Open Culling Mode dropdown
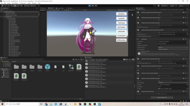 click(x=173, y=49)
